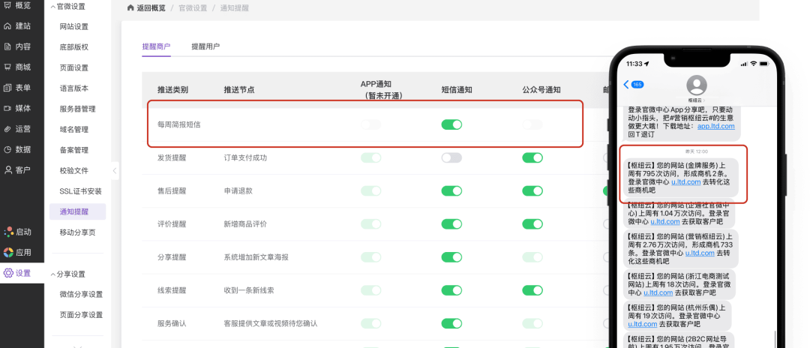This screenshot has width=810, height=348.
Task: Select 域名管理 in the settings menu
Action: [x=74, y=130]
